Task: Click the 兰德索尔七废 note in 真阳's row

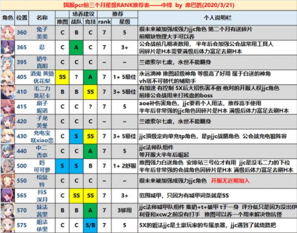Action: pos(175,62)
